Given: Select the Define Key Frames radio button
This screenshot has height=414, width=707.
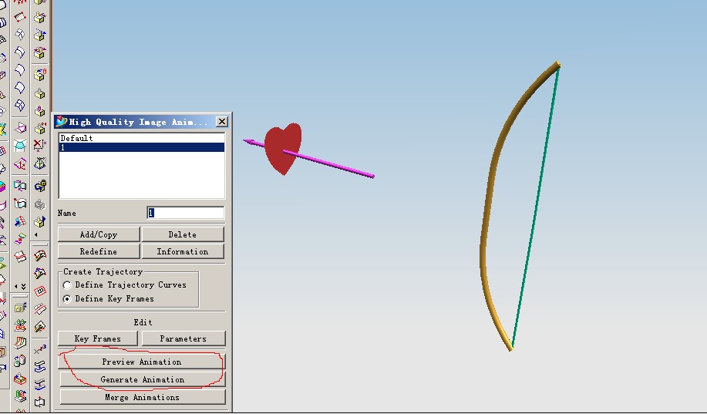Looking at the screenshot, I should [68, 299].
